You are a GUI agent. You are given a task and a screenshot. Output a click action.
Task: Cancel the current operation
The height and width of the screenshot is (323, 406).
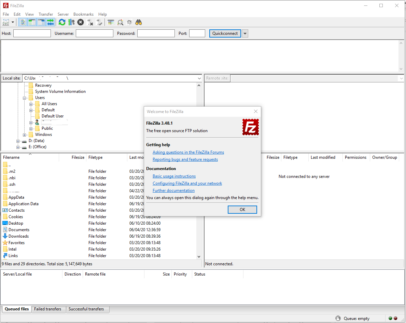[x=81, y=22]
